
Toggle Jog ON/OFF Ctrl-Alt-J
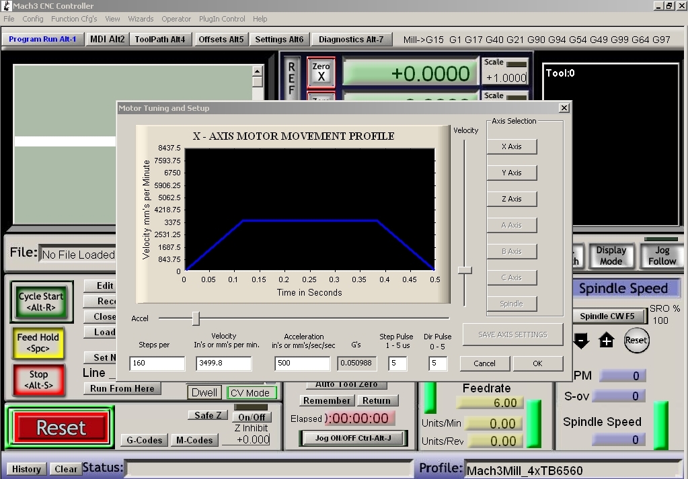pyautogui.click(x=352, y=438)
